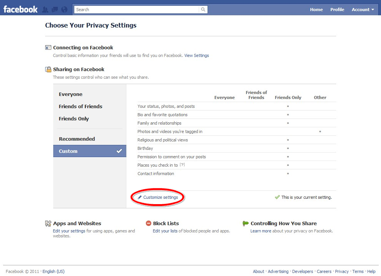Click the facebook logo

coord(20,10)
